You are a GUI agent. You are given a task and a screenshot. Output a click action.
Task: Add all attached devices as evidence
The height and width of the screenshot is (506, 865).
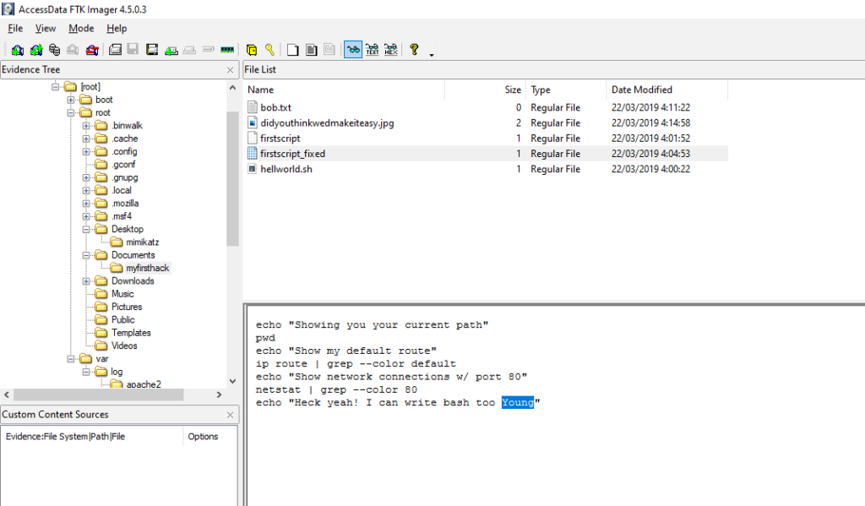pos(35,49)
